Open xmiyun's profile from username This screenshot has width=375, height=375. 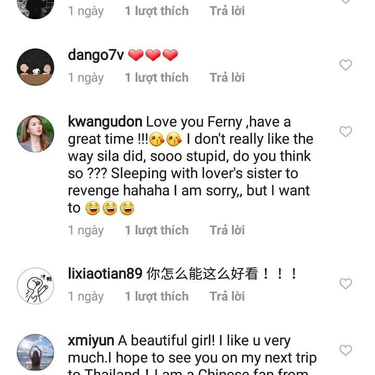tap(91, 341)
